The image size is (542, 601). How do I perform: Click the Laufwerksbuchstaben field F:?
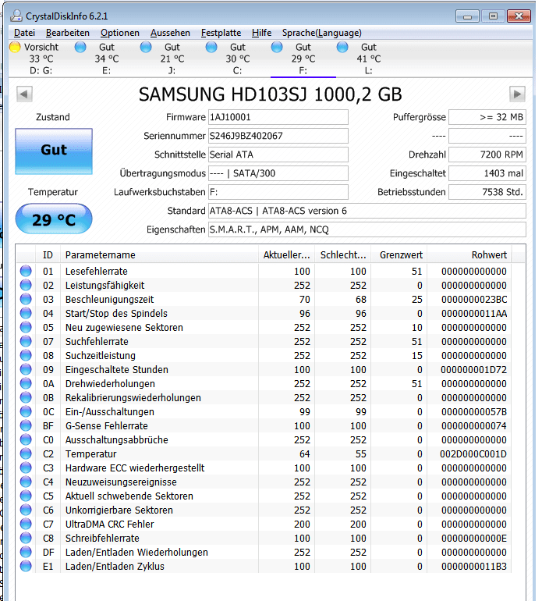[x=278, y=193]
